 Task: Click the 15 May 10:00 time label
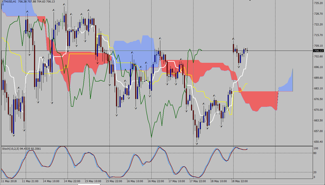point(93,181)
